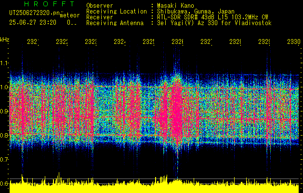Click the Receiving Antenna label

point(115,23)
